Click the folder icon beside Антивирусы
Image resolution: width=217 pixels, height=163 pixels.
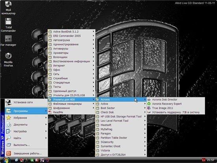coord(50,49)
